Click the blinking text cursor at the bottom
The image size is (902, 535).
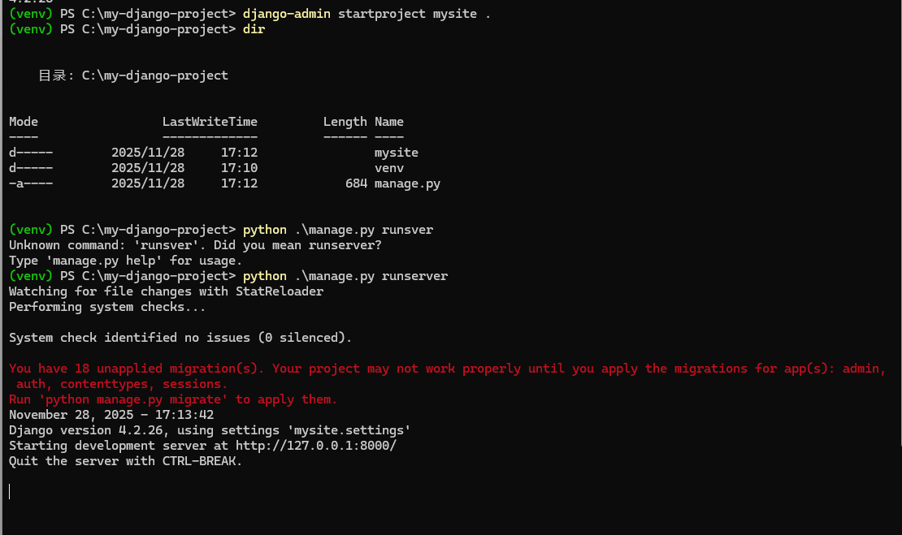pos(10,491)
